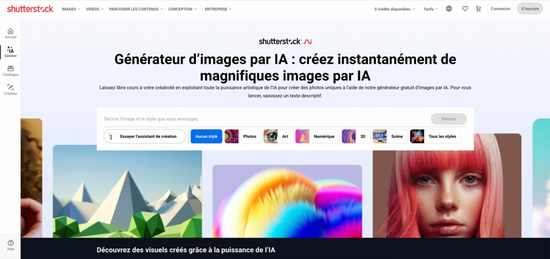The image size is (550, 259).
Task: Expand the Tarifs dropdown
Action: pyautogui.click(x=431, y=9)
